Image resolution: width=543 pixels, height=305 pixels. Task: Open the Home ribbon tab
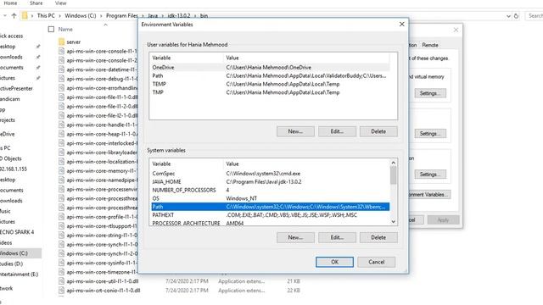[10, 3]
